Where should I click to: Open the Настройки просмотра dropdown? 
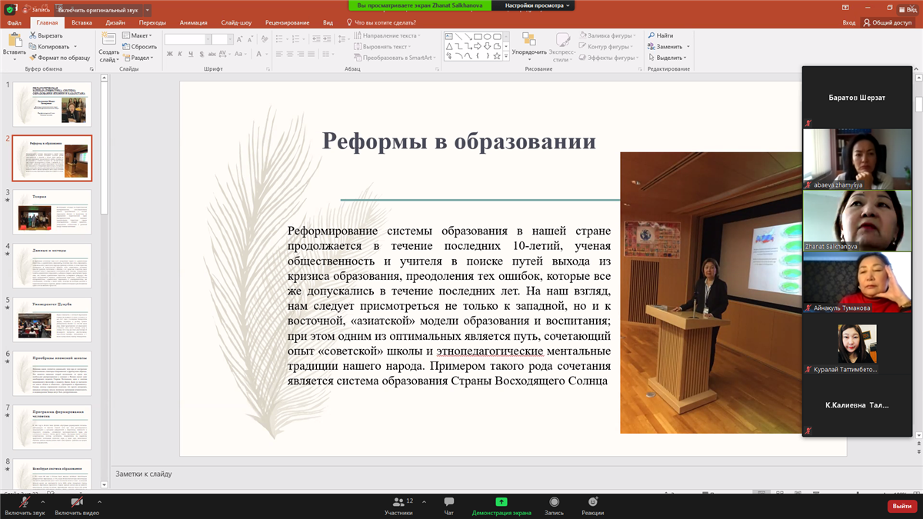pos(538,5)
